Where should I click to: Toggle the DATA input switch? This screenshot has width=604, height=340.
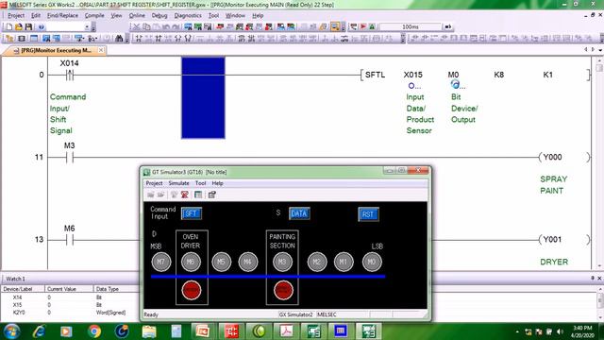pyautogui.click(x=299, y=213)
